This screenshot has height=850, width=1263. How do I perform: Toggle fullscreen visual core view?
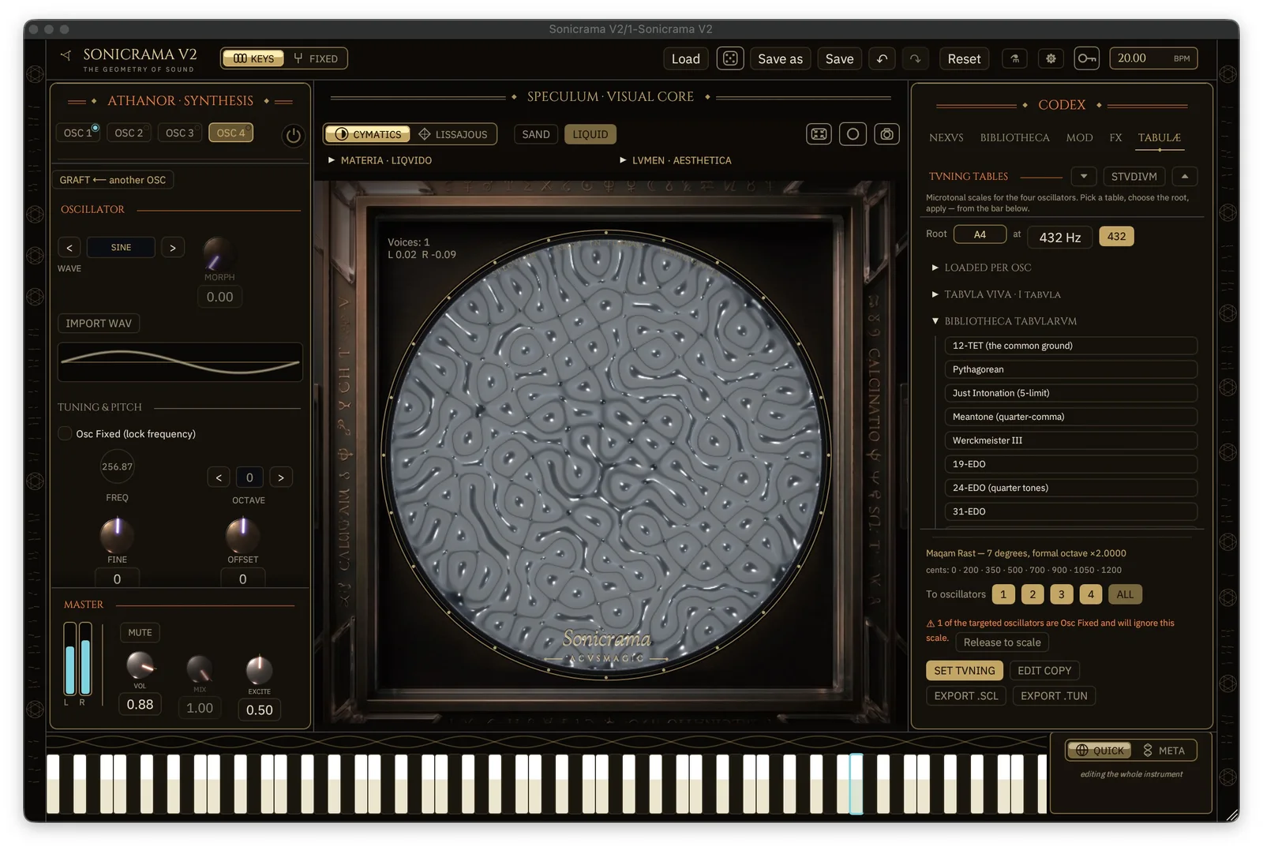[x=819, y=134]
